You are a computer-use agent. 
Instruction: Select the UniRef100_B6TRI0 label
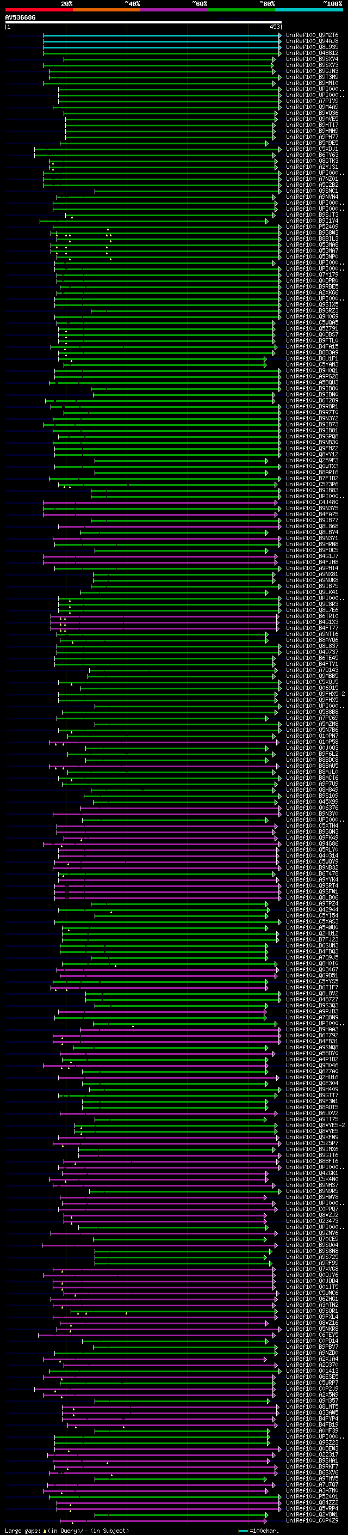click(x=312, y=616)
